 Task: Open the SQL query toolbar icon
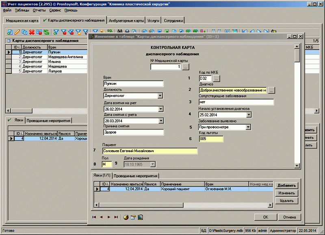(110, 31)
